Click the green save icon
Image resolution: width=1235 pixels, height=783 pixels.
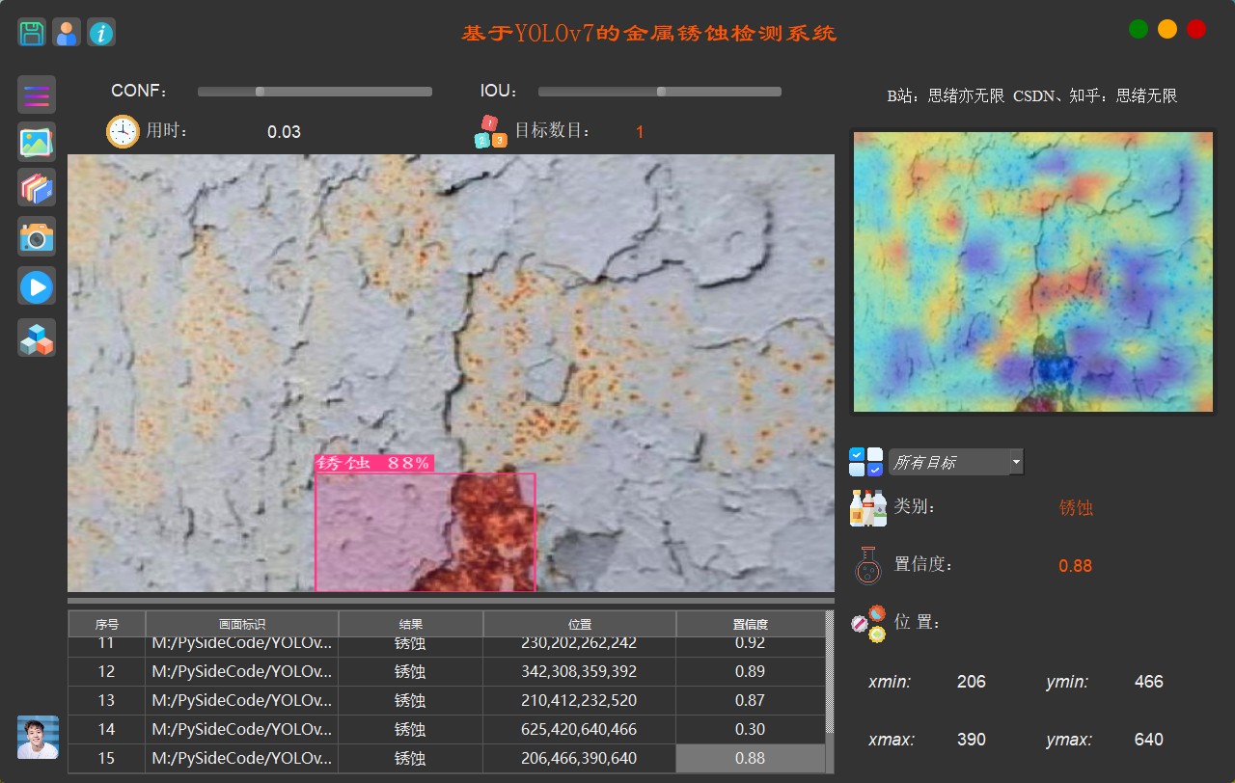[32, 33]
